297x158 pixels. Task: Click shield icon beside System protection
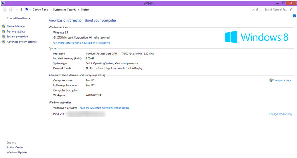click(x=4, y=36)
